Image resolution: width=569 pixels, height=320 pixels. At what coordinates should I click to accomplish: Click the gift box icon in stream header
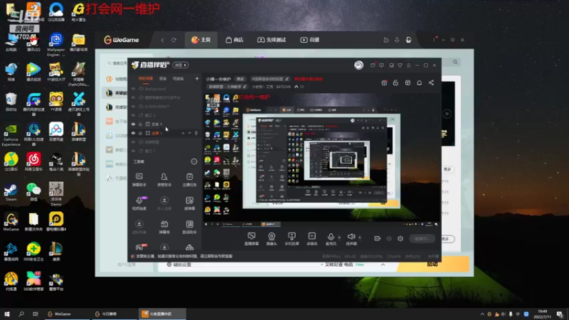point(384,82)
